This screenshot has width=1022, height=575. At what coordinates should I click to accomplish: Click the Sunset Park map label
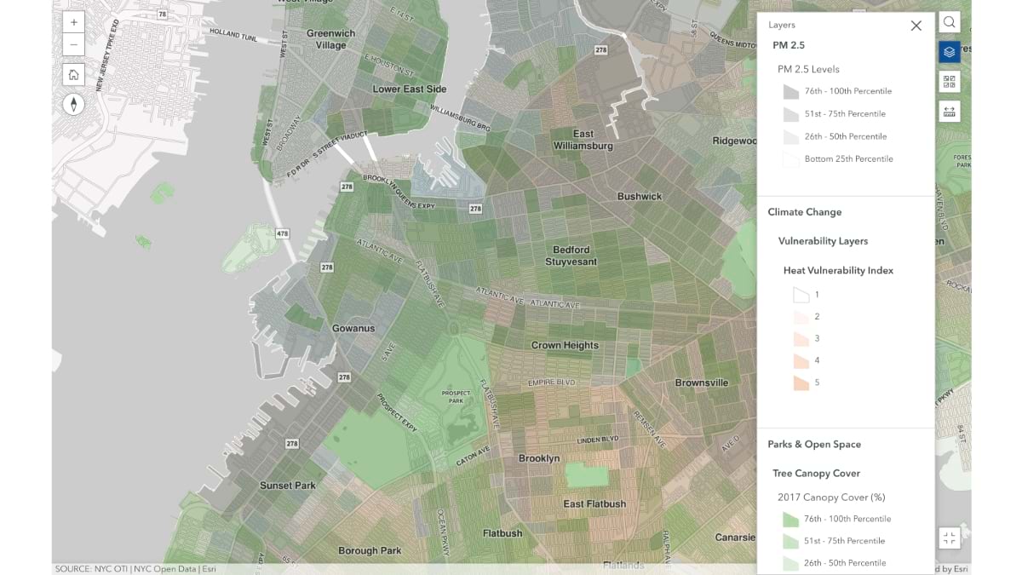pyautogui.click(x=288, y=486)
